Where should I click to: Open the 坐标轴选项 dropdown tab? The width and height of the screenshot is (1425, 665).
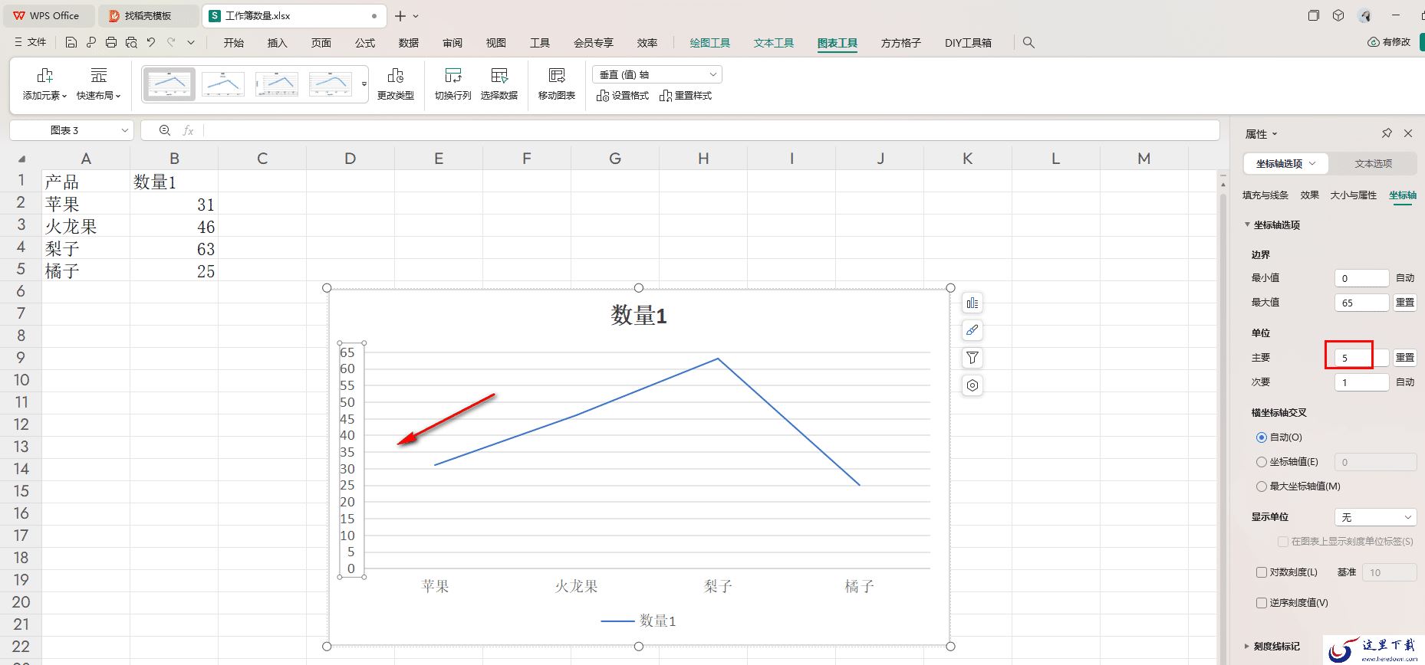(1286, 164)
